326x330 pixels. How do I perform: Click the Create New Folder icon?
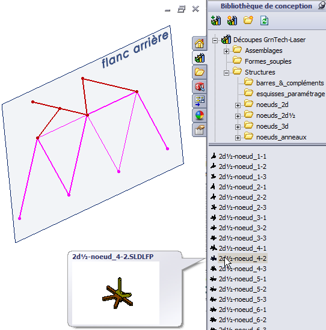point(248,20)
